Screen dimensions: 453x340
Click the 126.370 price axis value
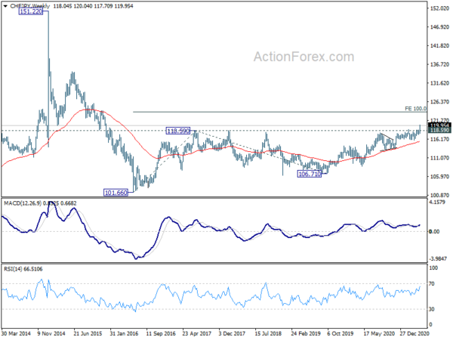439,102
